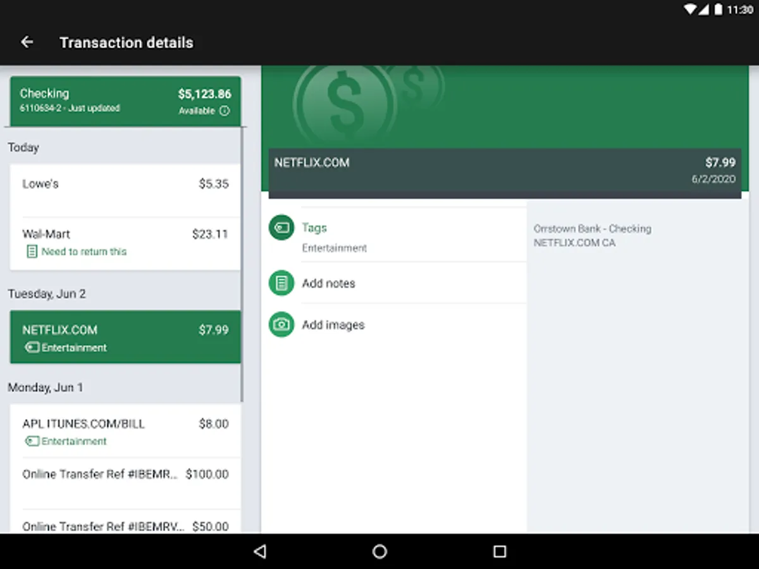Tap 'NETFLIX.COM CA' description text

574,243
